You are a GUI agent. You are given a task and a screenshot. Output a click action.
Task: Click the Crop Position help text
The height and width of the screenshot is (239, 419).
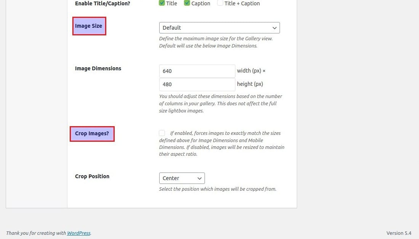tap(217, 189)
